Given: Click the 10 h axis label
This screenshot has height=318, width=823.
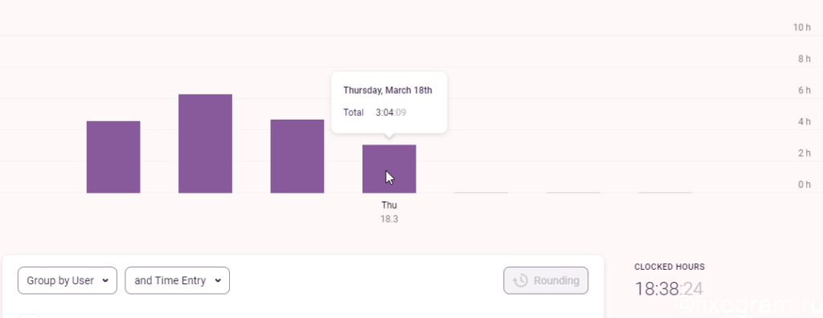Looking at the screenshot, I should (802, 27).
